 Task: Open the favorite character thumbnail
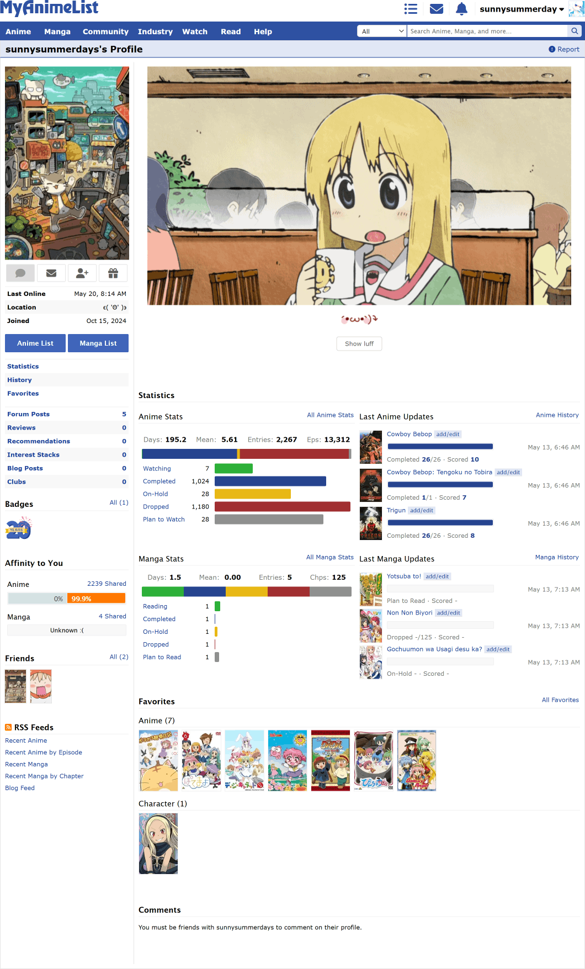click(158, 844)
